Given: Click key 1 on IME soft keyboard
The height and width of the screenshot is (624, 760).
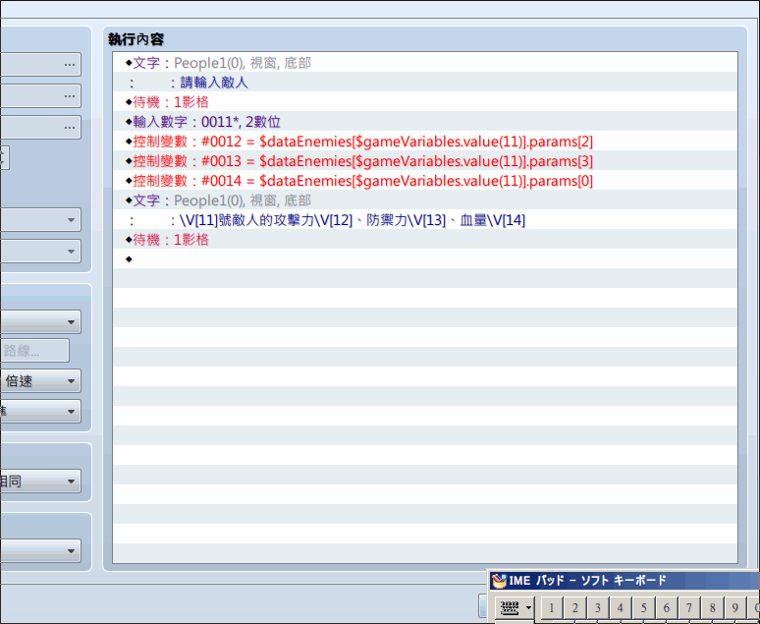Looking at the screenshot, I should pyautogui.click(x=552, y=607).
